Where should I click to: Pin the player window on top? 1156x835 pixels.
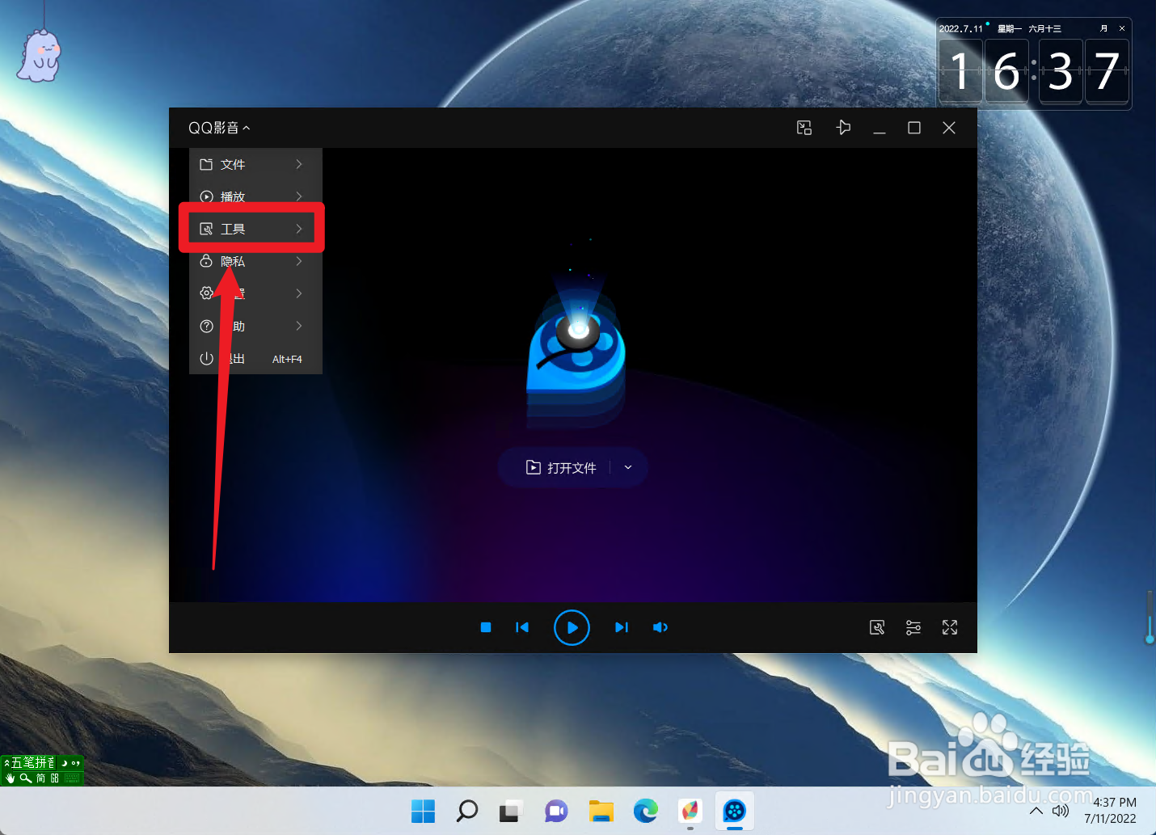click(x=843, y=128)
